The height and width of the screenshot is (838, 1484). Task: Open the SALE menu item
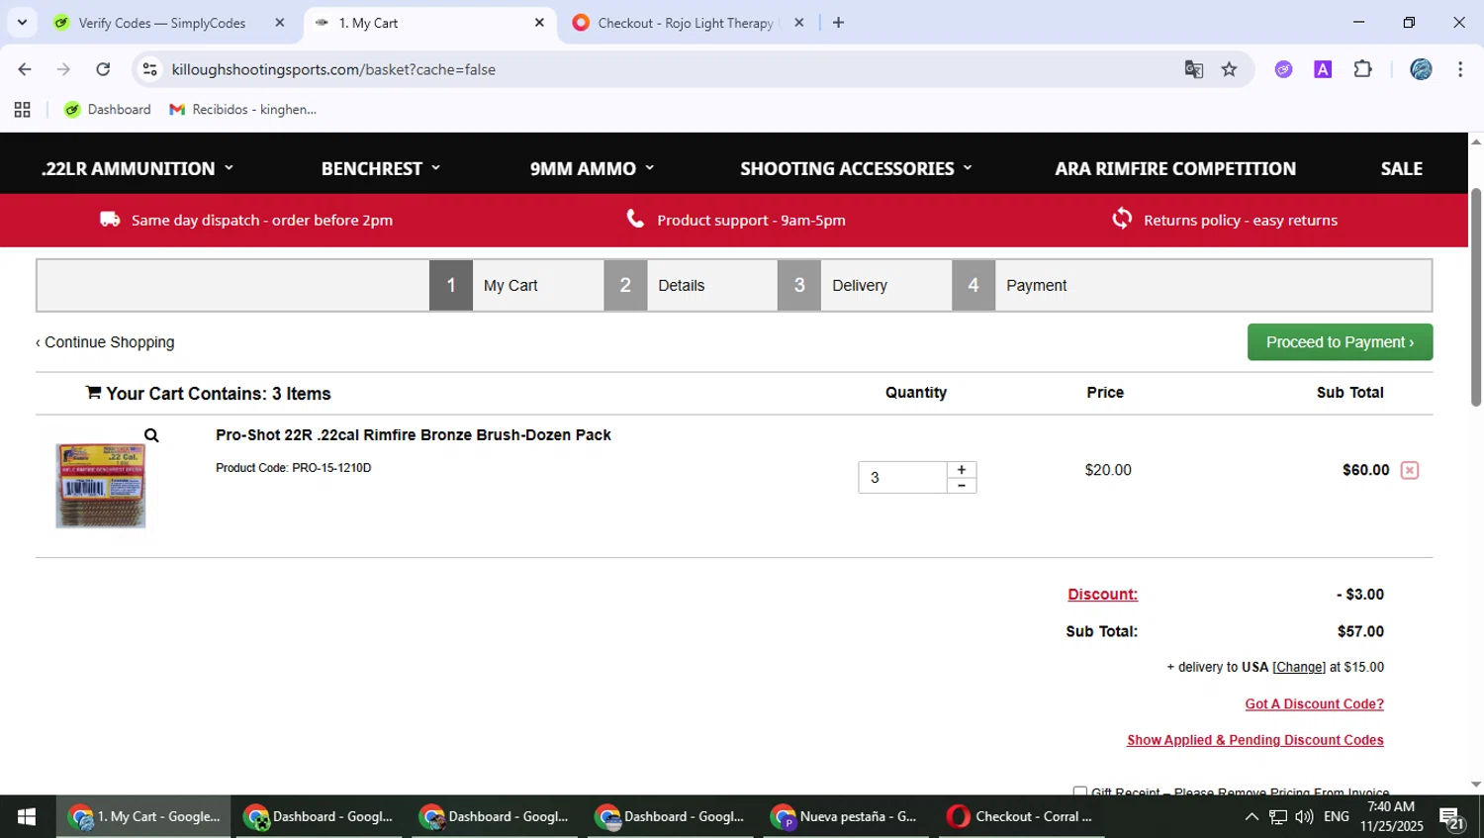(x=1402, y=168)
